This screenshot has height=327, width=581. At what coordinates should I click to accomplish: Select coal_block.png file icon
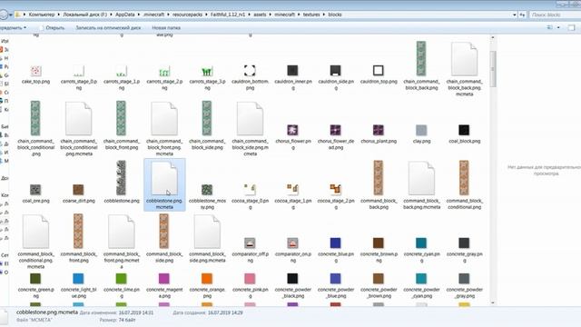point(464,130)
